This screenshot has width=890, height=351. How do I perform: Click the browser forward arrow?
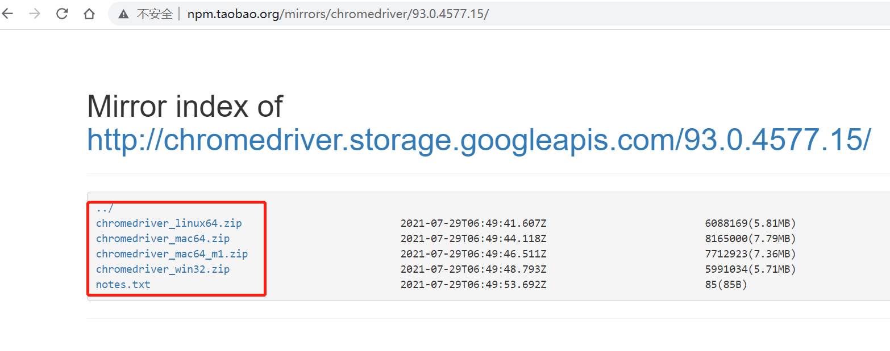(x=35, y=14)
